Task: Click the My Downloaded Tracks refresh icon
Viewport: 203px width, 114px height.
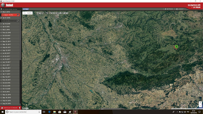Action: pyautogui.click(x=1, y=9)
